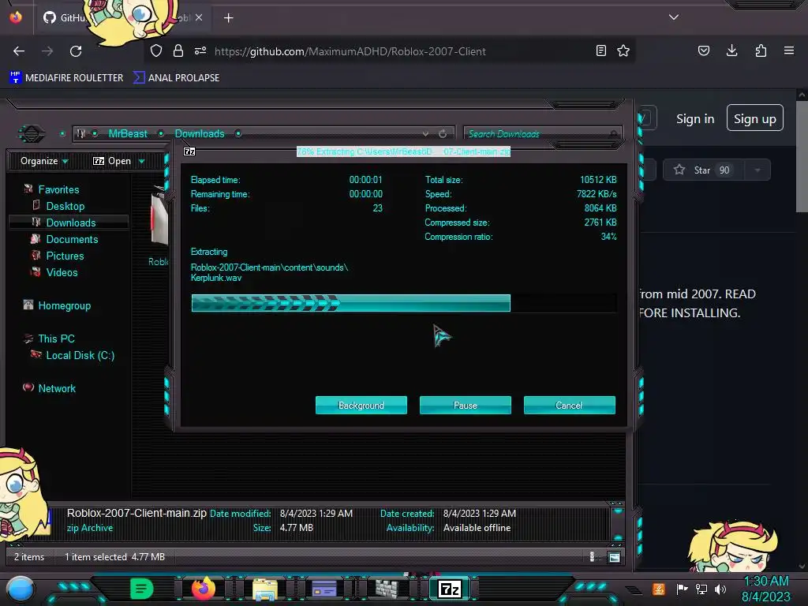This screenshot has width=808, height=606.
Task: Switch Explorer to details view icon
Action: 592,556
